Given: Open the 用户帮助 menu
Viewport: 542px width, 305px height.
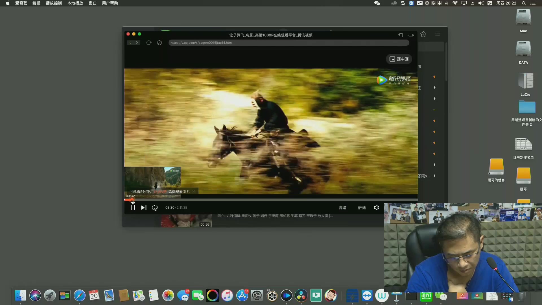Looking at the screenshot, I should (x=110, y=3).
